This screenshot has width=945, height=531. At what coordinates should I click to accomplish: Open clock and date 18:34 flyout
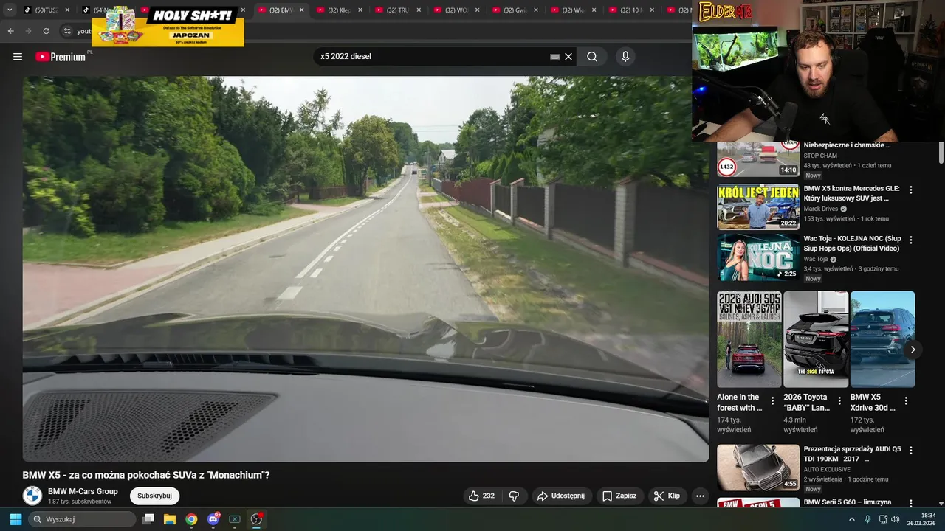(921, 519)
